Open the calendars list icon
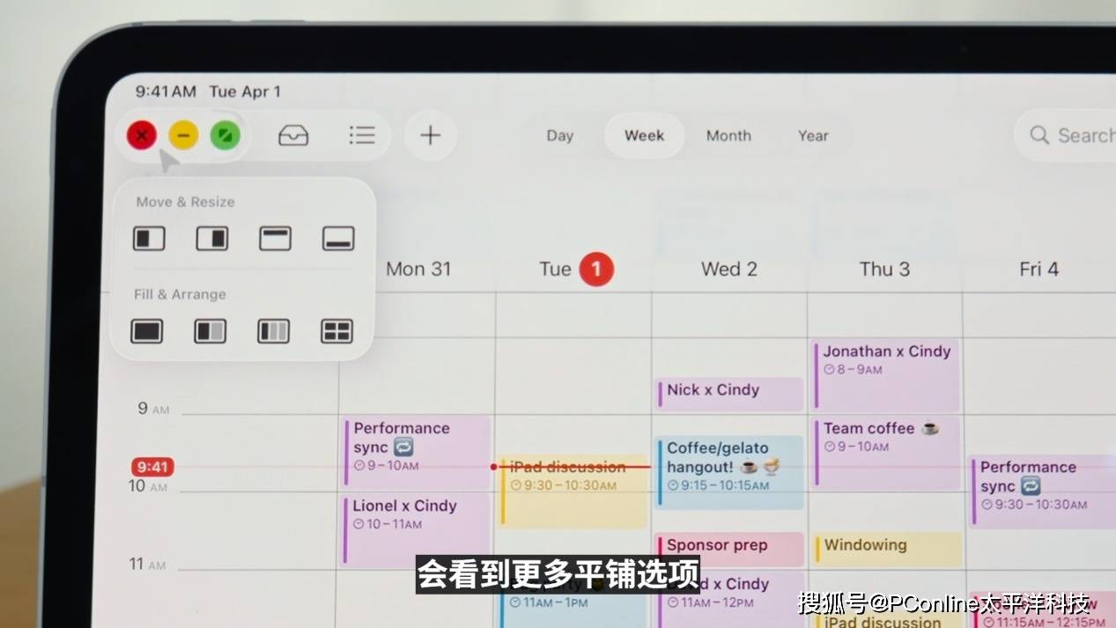The width and height of the screenshot is (1116, 628). pyautogui.click(x=361, y=136)
